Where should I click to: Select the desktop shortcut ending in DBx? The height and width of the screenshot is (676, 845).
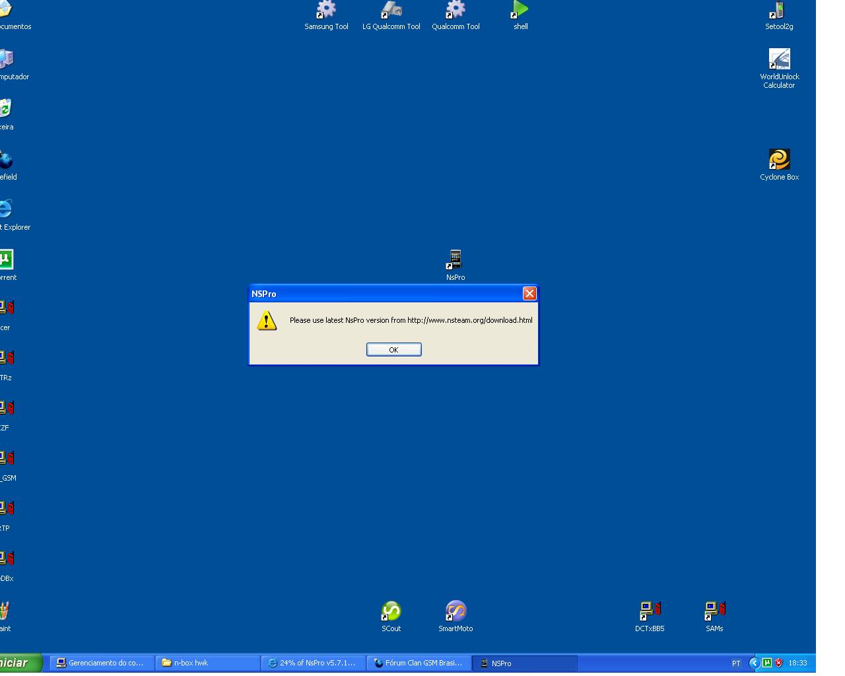click(7, 566)
